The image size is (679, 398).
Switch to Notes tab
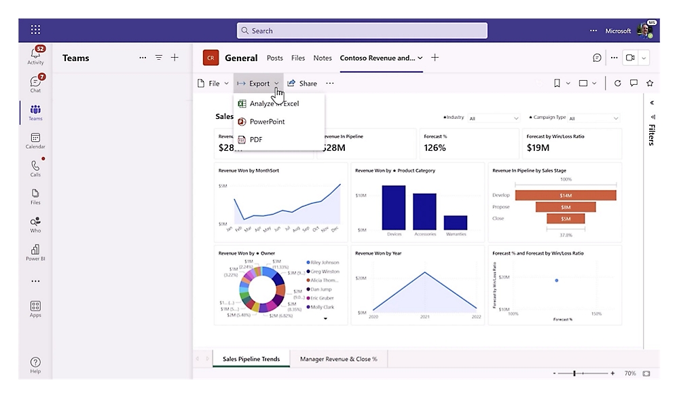(323, 58)
